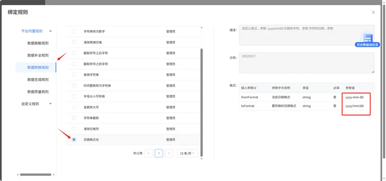The width and height of the screenshot is (386, 181).
Task: Select the 截取符号之后字符 radio button
Action: coord(74,53)
